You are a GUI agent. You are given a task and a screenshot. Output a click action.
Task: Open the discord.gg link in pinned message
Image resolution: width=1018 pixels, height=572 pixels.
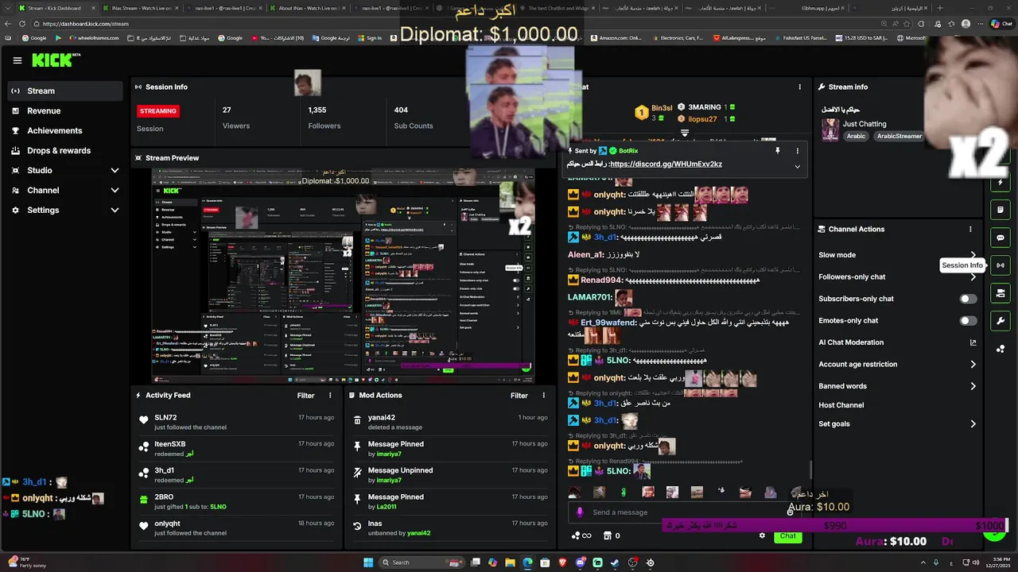(666, 164)
